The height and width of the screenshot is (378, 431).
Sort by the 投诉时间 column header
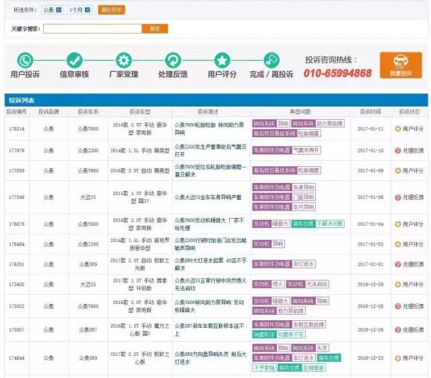tap(370, 112)
